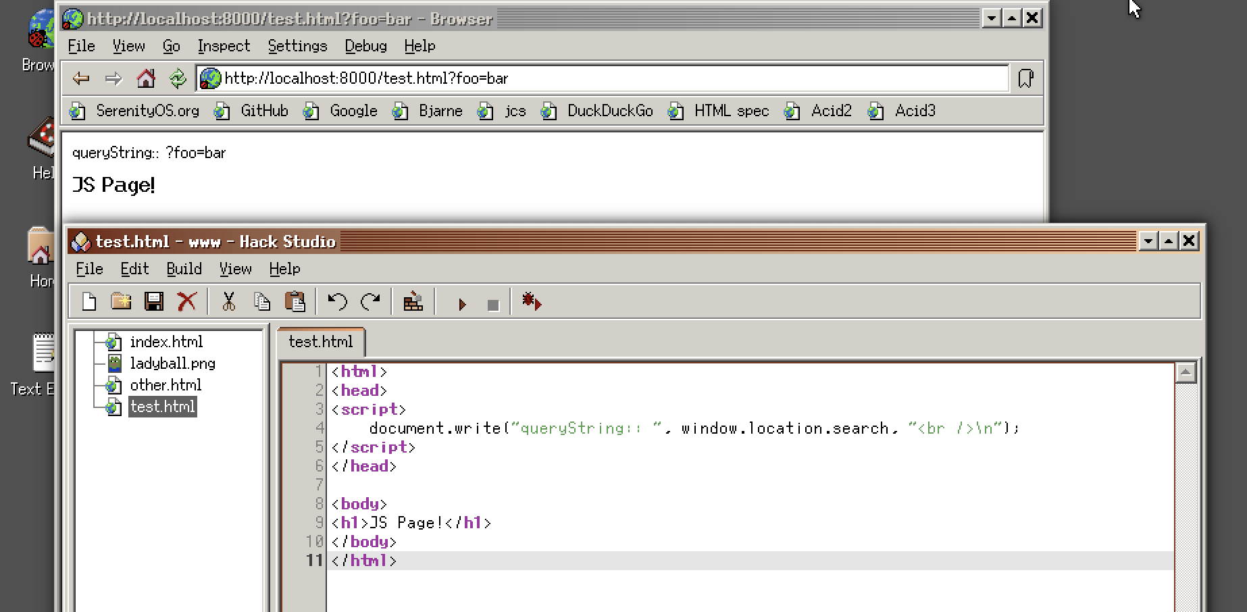Copy selection in Hack Studio toolbar
Screen dimensions: 1247x612
pos(262,301)
